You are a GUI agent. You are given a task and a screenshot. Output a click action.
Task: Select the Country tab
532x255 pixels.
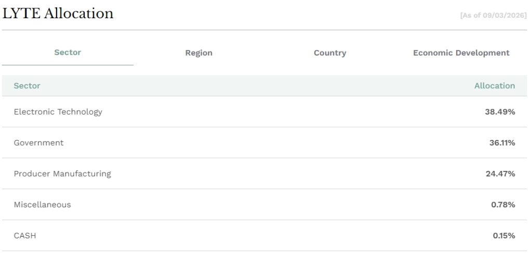point(330,53)
